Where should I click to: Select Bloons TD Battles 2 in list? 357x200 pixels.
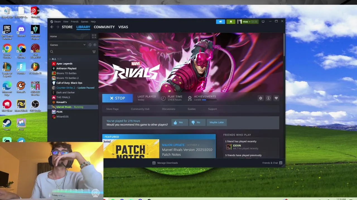pyautogui.click(x=73, y=78)
